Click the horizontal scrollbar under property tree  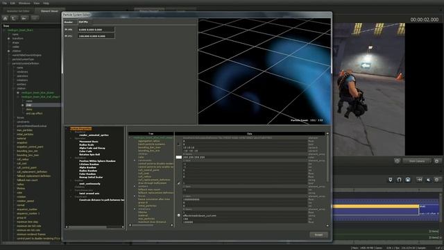pyautogui.click(x=143, y=225)
